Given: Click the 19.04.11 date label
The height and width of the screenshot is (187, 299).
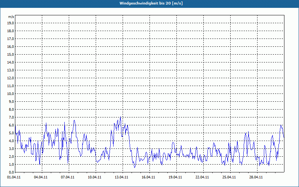Looking at the screenshot, I should click(x=175, y=177).
